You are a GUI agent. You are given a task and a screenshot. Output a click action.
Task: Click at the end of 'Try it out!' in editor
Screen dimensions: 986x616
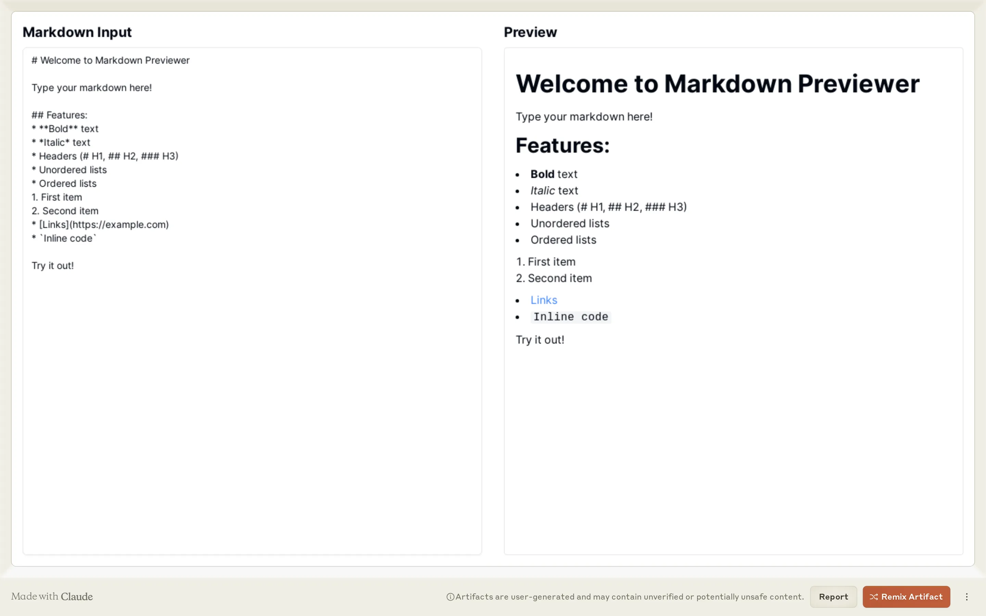point(74,266)
